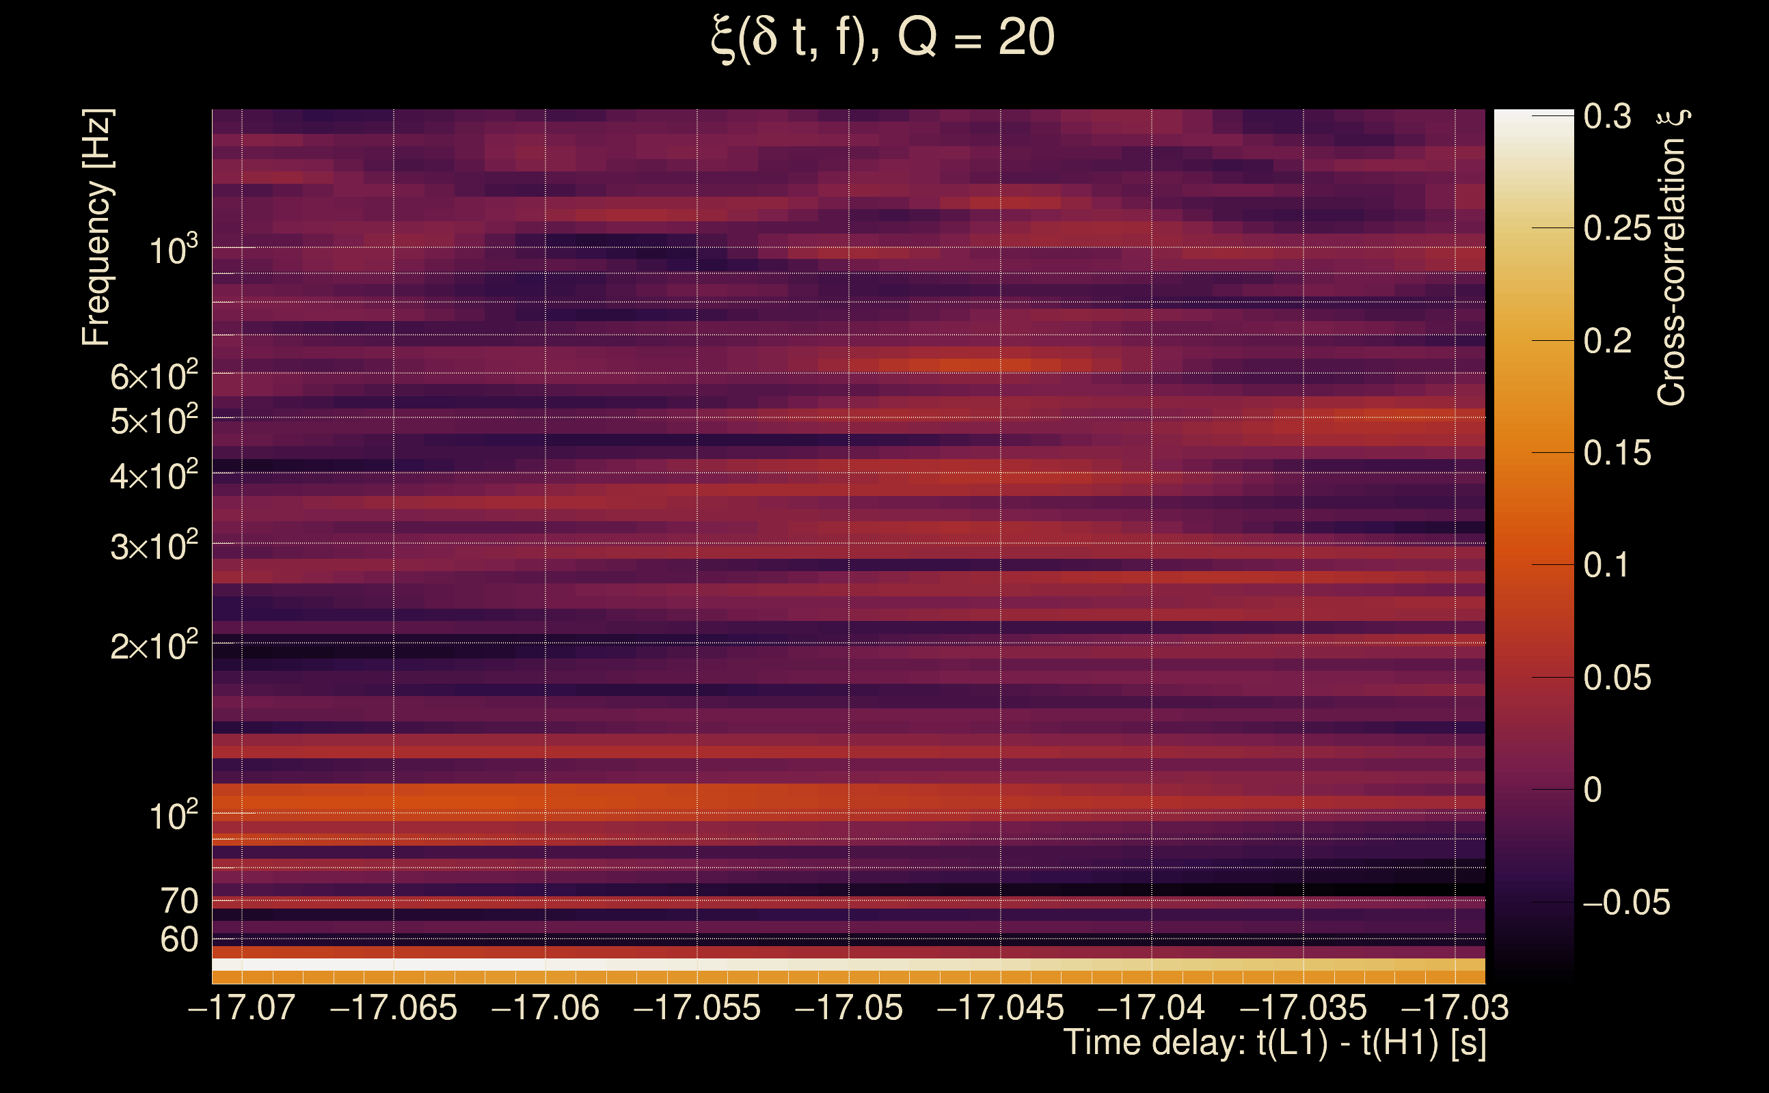
Task: Click the 0.25 colorbar tick label
Action: pos(1617,228)
